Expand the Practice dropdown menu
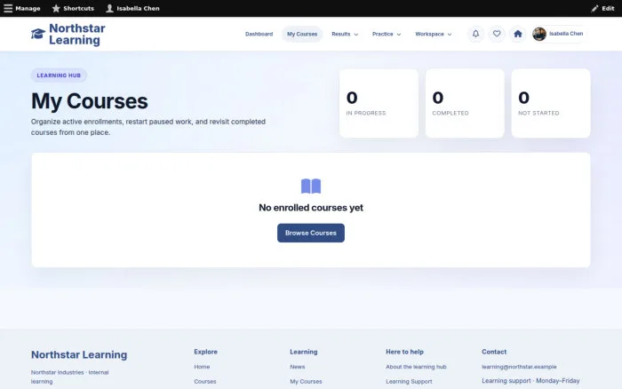The image size is (622, 389). tap(387, 34)
